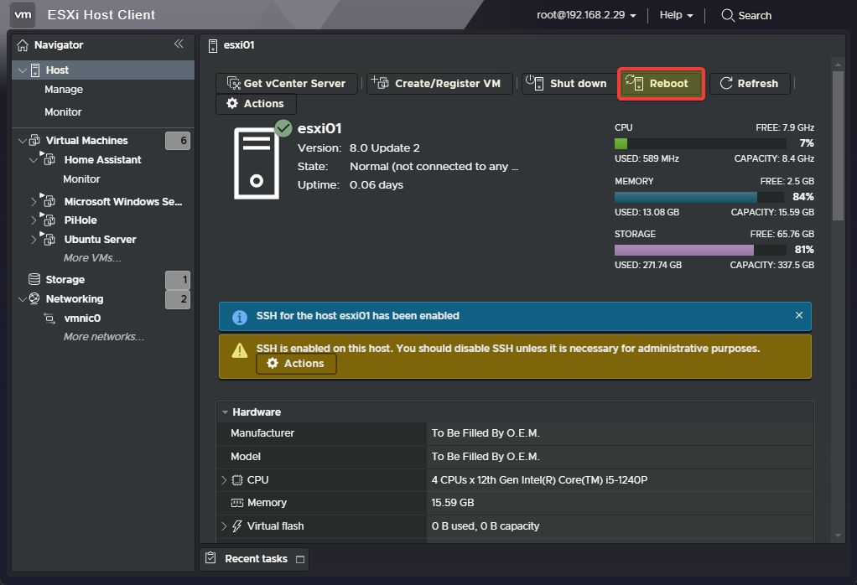The height and width of the screenshot is (585, 857).
Task: Open the host Actions toolbar menu
Action: 256,104
